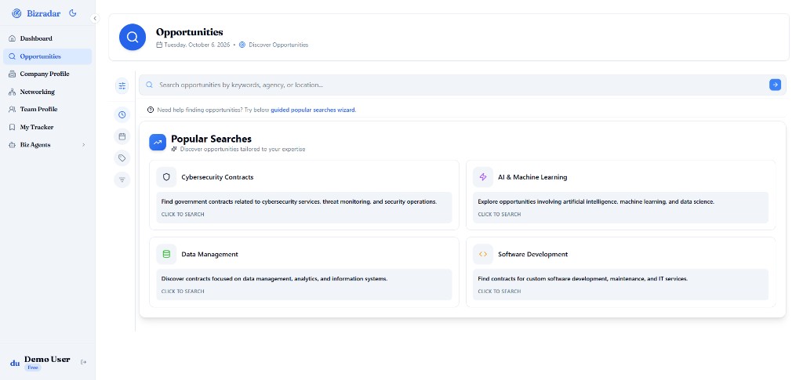Click the Dashboard home icon
Screen dimensions: 803x380
point(13,38)
